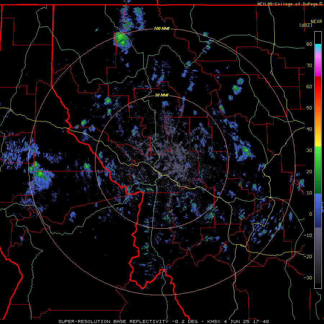Click the 70 value on the dBZ scale

point(309,66)
